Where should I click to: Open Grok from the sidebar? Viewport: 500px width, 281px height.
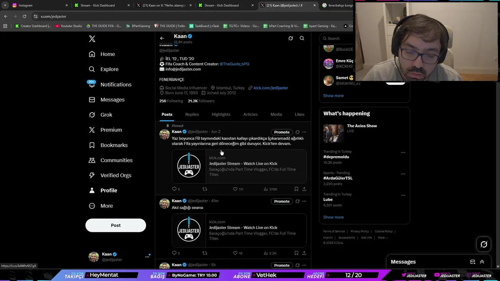click(x=100, y=115)
